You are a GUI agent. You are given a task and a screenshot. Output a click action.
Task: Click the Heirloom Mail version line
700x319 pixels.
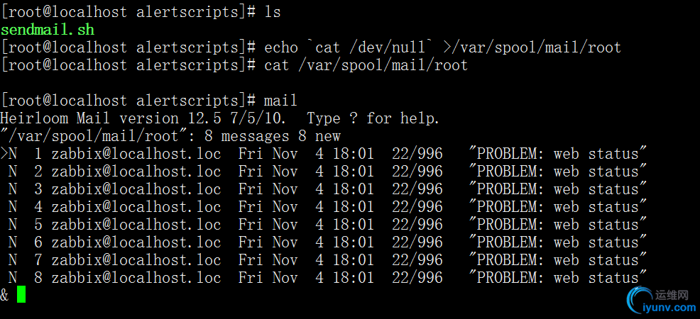pyautogui.click(x=220, y=118)
